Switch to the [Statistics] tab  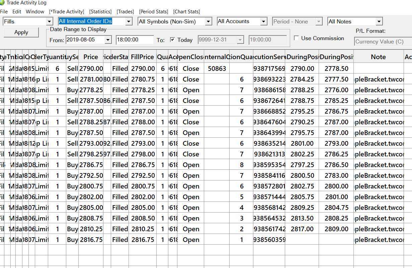tap(100, 12)
